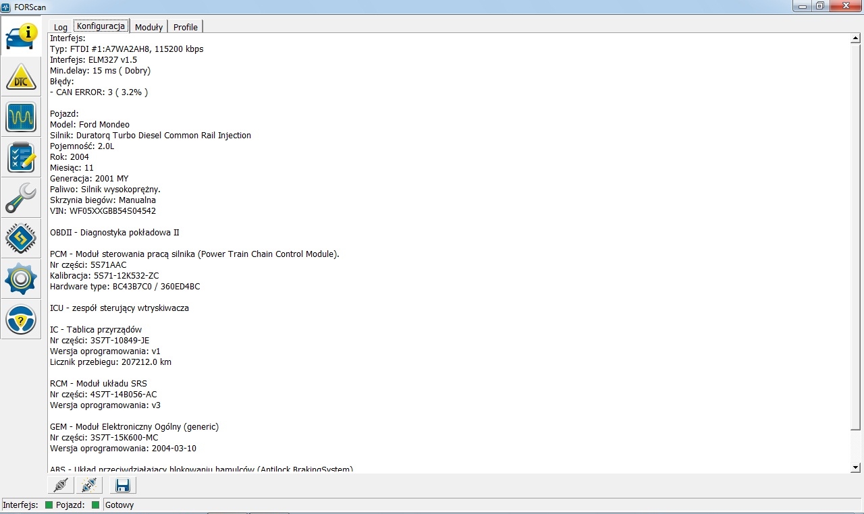Image resolution: width=864 pixels, height=514 pixels.
Task: Click the green Interfejs status indicator
Action: [49, 505]
